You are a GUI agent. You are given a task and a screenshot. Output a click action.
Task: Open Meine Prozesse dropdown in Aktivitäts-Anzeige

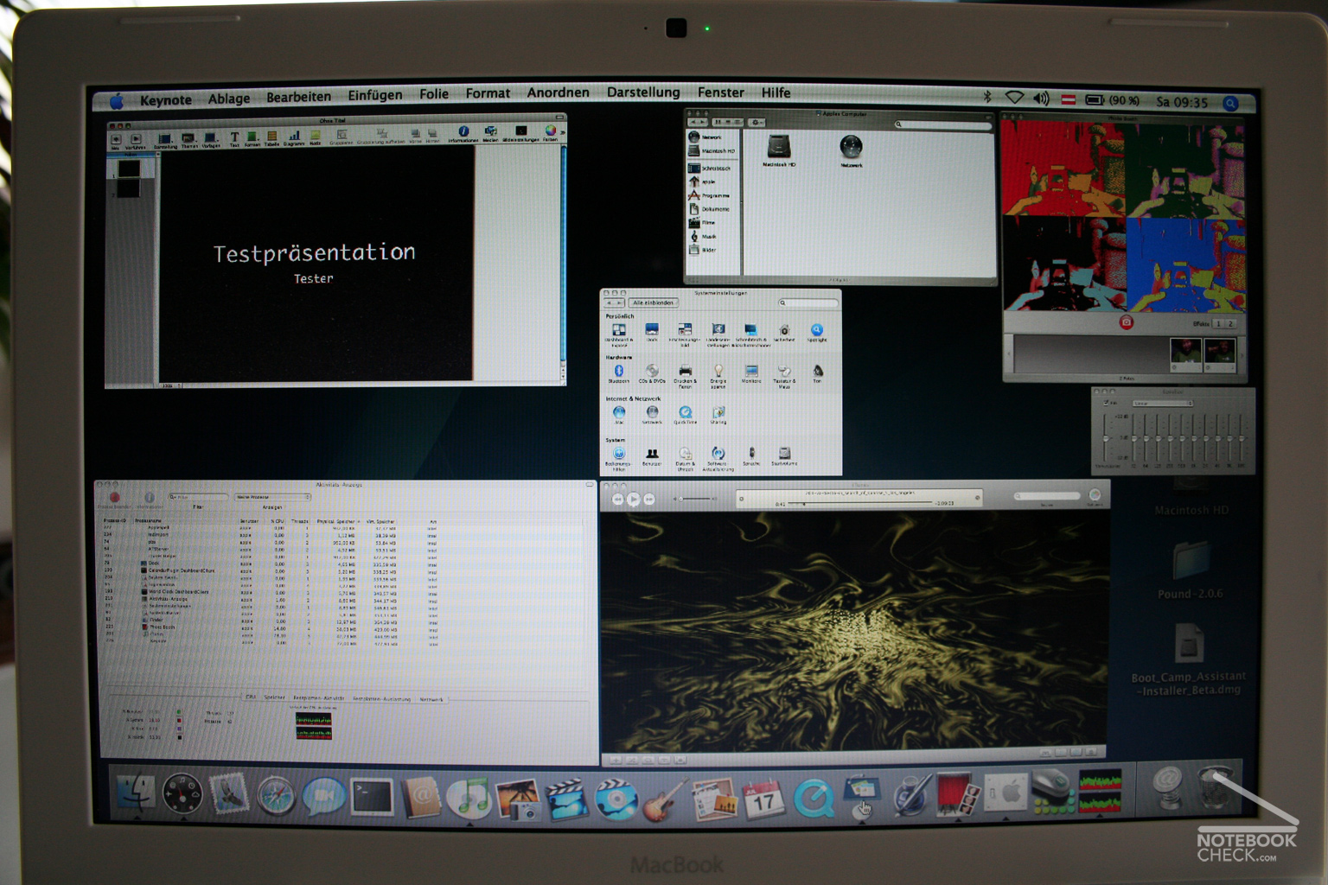(x=272, y=497)
